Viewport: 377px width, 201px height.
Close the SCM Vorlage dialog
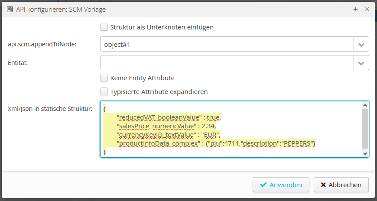tap(367, 9)
